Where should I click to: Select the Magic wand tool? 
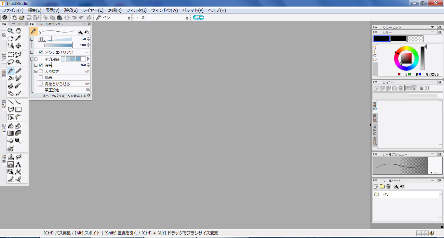(18, 62)
